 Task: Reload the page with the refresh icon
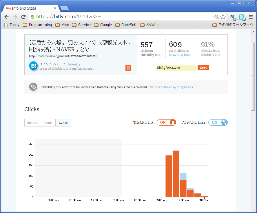23,17
